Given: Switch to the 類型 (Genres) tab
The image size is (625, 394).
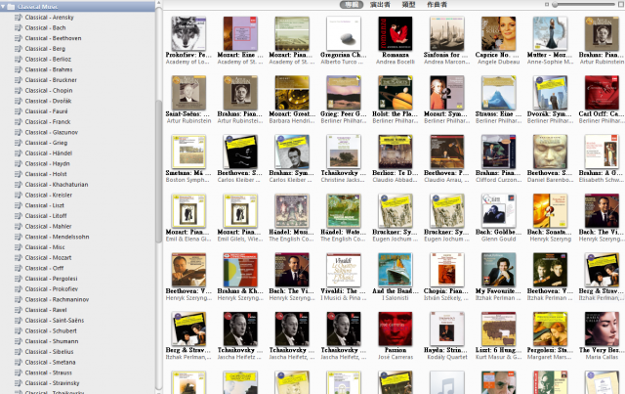Looking at the screenshot, I should (x=408, y=4).
